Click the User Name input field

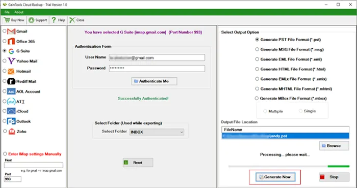(x=157, y=57)
